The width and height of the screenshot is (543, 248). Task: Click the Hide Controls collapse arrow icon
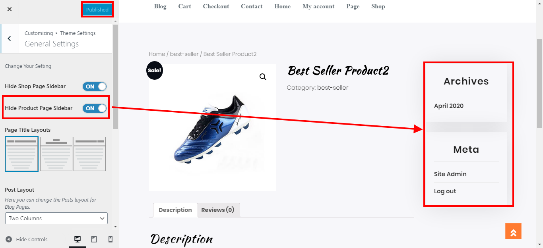point(9,239)
